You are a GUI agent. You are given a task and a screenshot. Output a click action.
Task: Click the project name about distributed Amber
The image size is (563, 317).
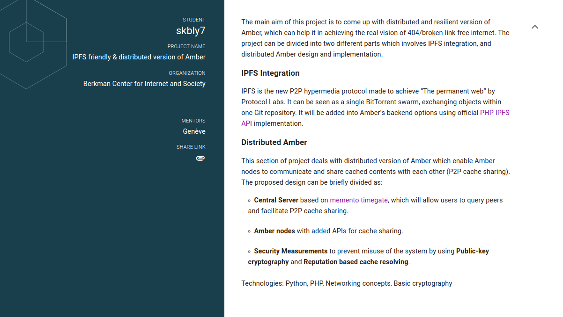pyautogui.click(x=139, y=57)
